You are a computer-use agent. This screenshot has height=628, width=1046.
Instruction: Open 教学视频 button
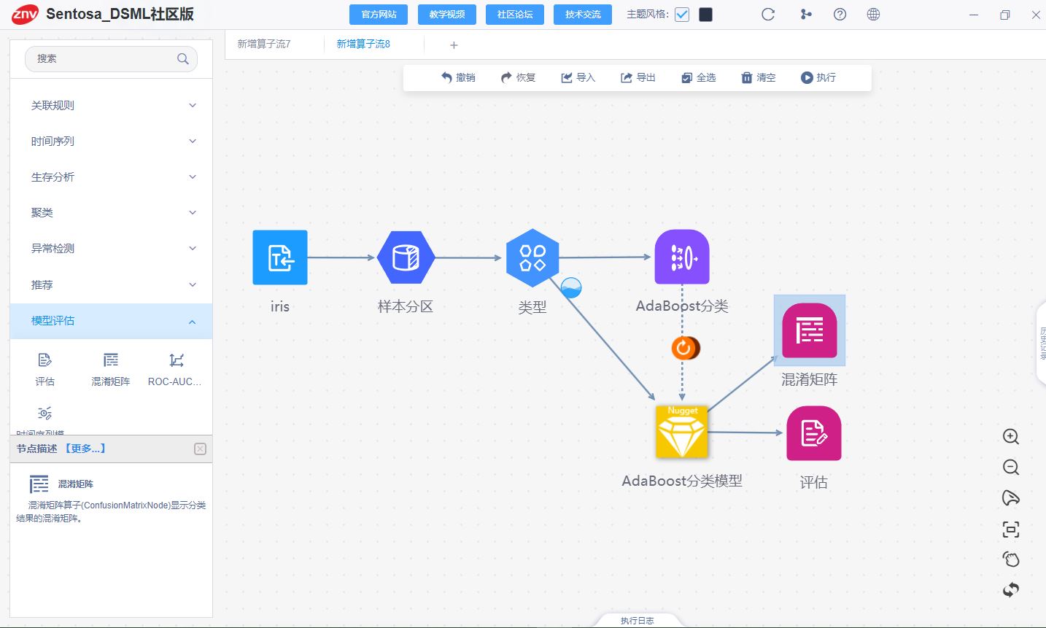click(x=447, y=15)
